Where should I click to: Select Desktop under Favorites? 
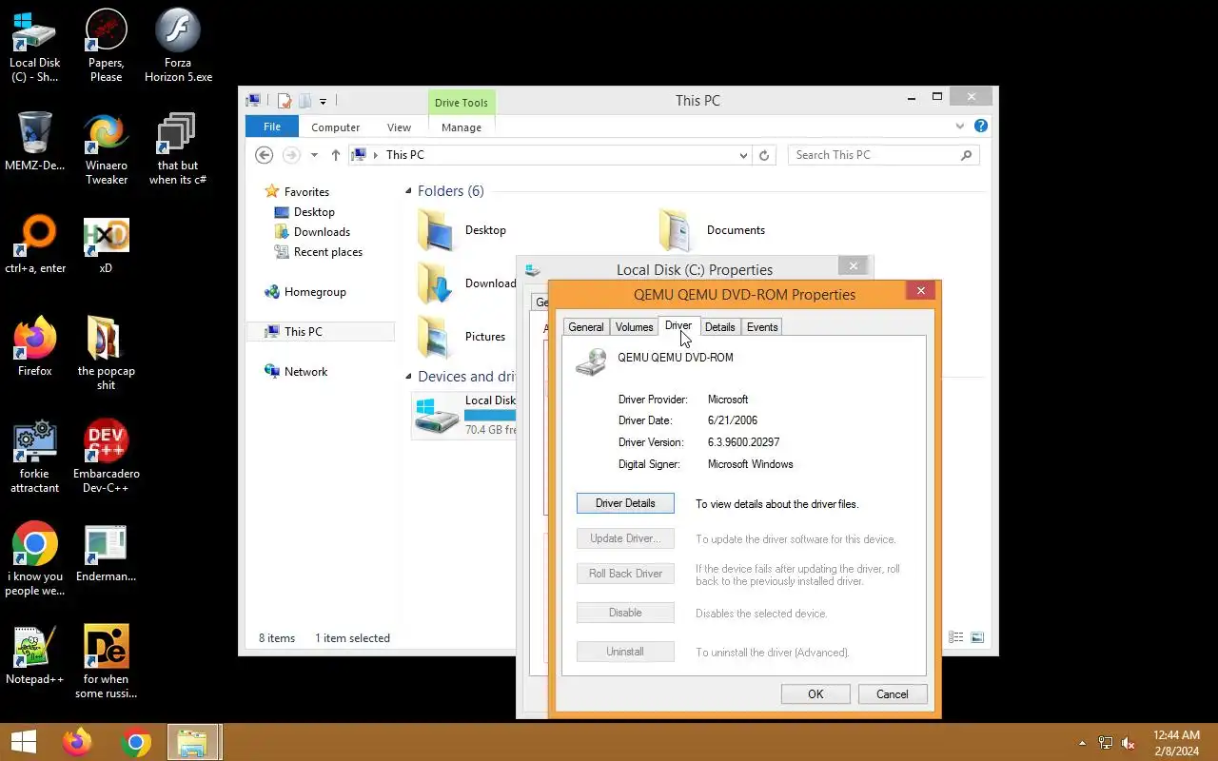coord(314,212)
